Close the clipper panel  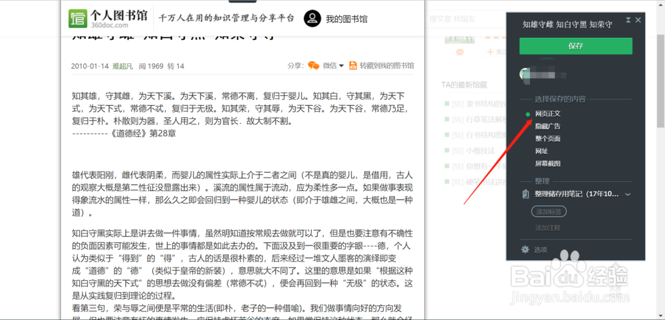(x=638, y=20)
